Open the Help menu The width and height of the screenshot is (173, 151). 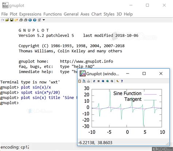click(x=128, y=14)
